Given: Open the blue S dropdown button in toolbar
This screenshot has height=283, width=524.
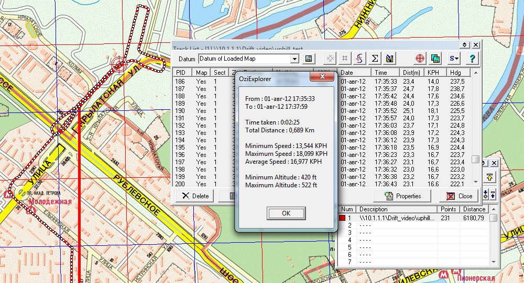Looking at the screenshot, I should 453,59.
